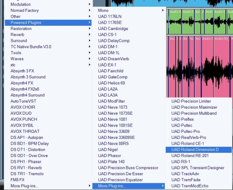Viewport: 233px width, 190px height.
Task: Insert UAD Fairchild compressor
Action: [128, 71]
